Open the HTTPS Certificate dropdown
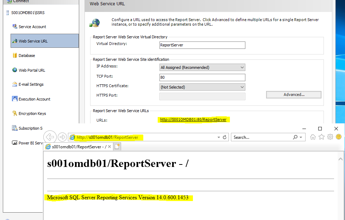This screenshot has width=345, height=220. click(x=202, y=87)
